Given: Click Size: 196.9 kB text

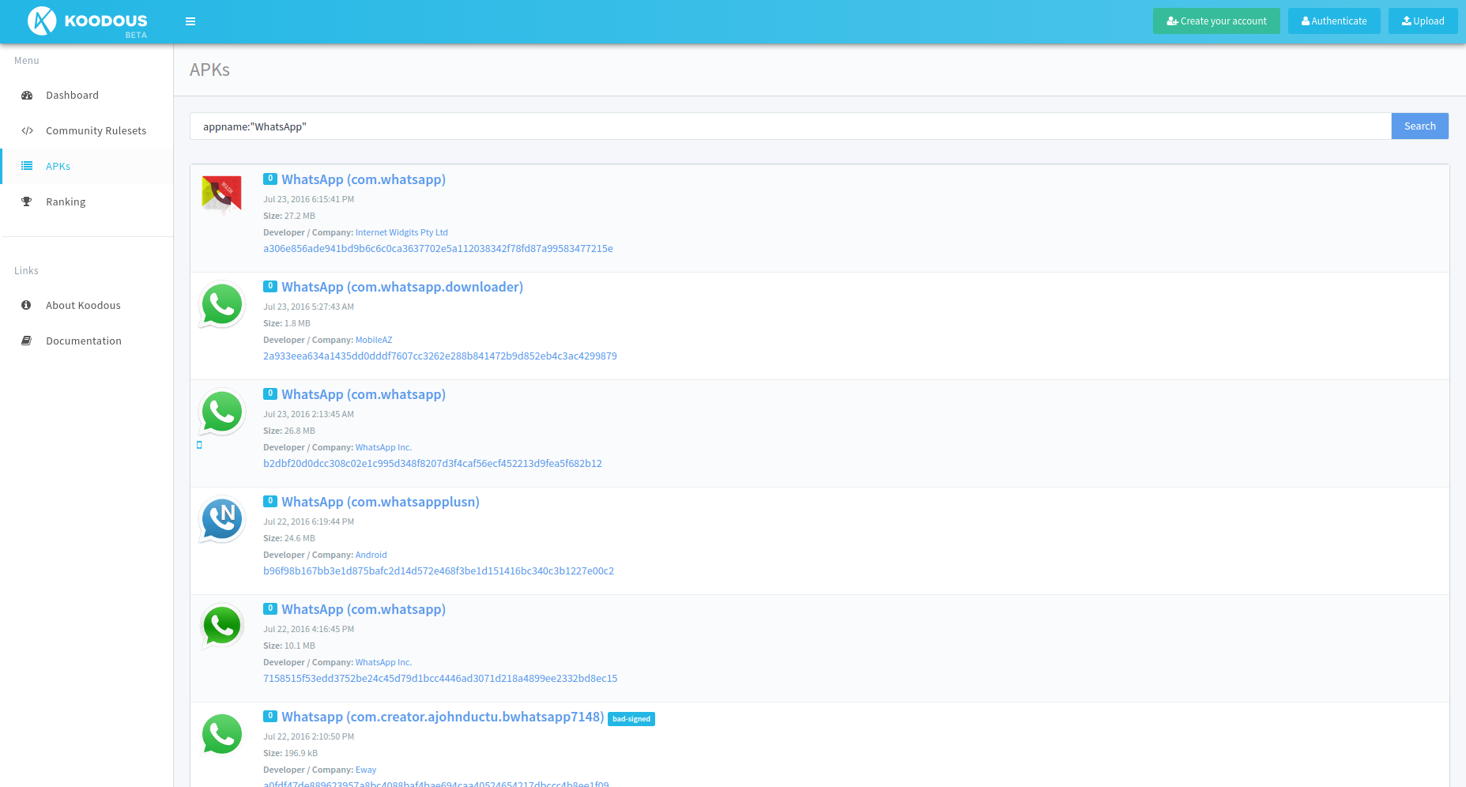Looking at the screenshot, I should tap(290, 753).
